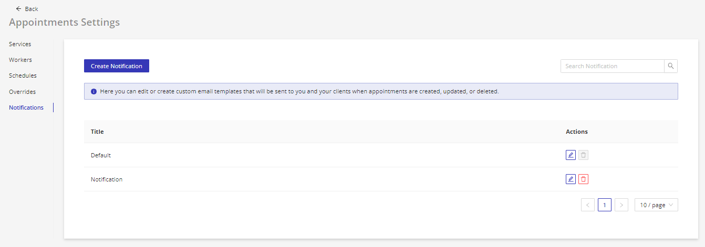Click the disabled delete icon for Default
This screenshot has height=247, width=705.
[x=584, y=155]
